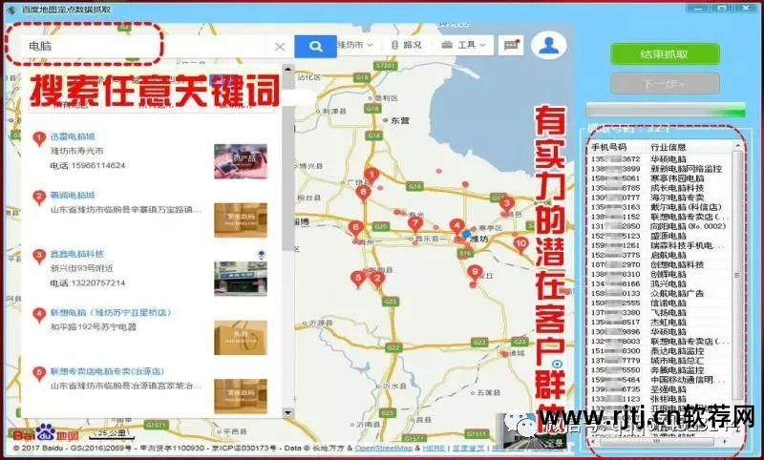Select the 戴尔电脑(科信店) table row
Viewport: 764px width, 460px height.
[x=660, y=207]
